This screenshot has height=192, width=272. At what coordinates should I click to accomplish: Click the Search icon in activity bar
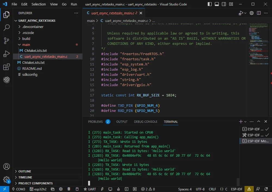coord(7,28)
